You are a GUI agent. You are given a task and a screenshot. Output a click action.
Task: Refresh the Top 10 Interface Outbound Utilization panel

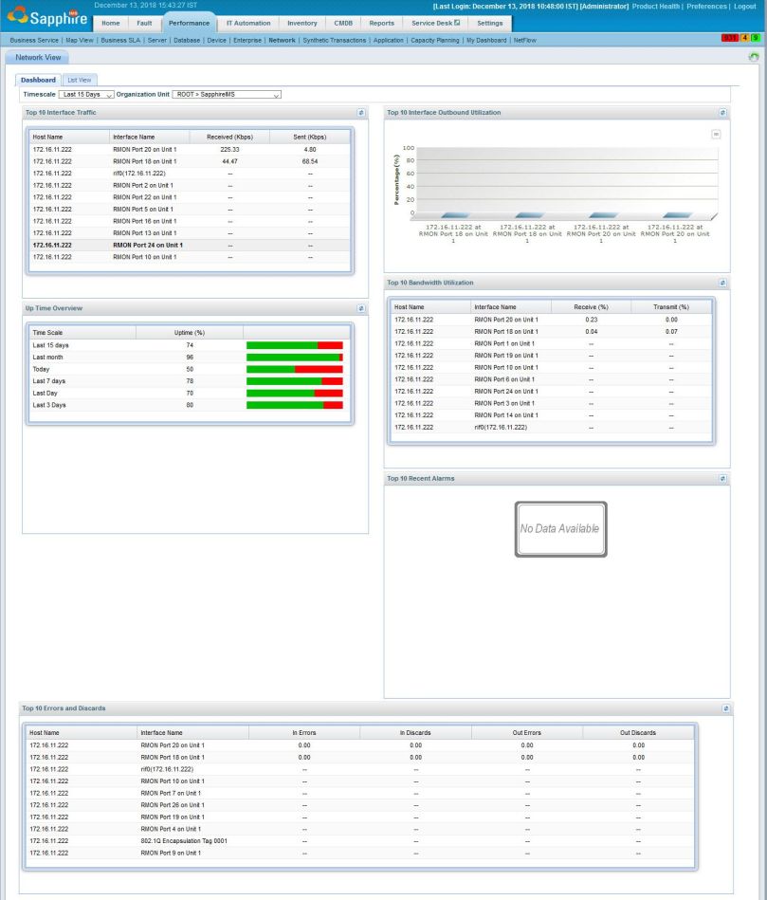point(721,112)
